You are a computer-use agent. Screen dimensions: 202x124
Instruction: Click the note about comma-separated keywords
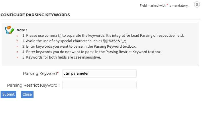click(x=103, y=36)
